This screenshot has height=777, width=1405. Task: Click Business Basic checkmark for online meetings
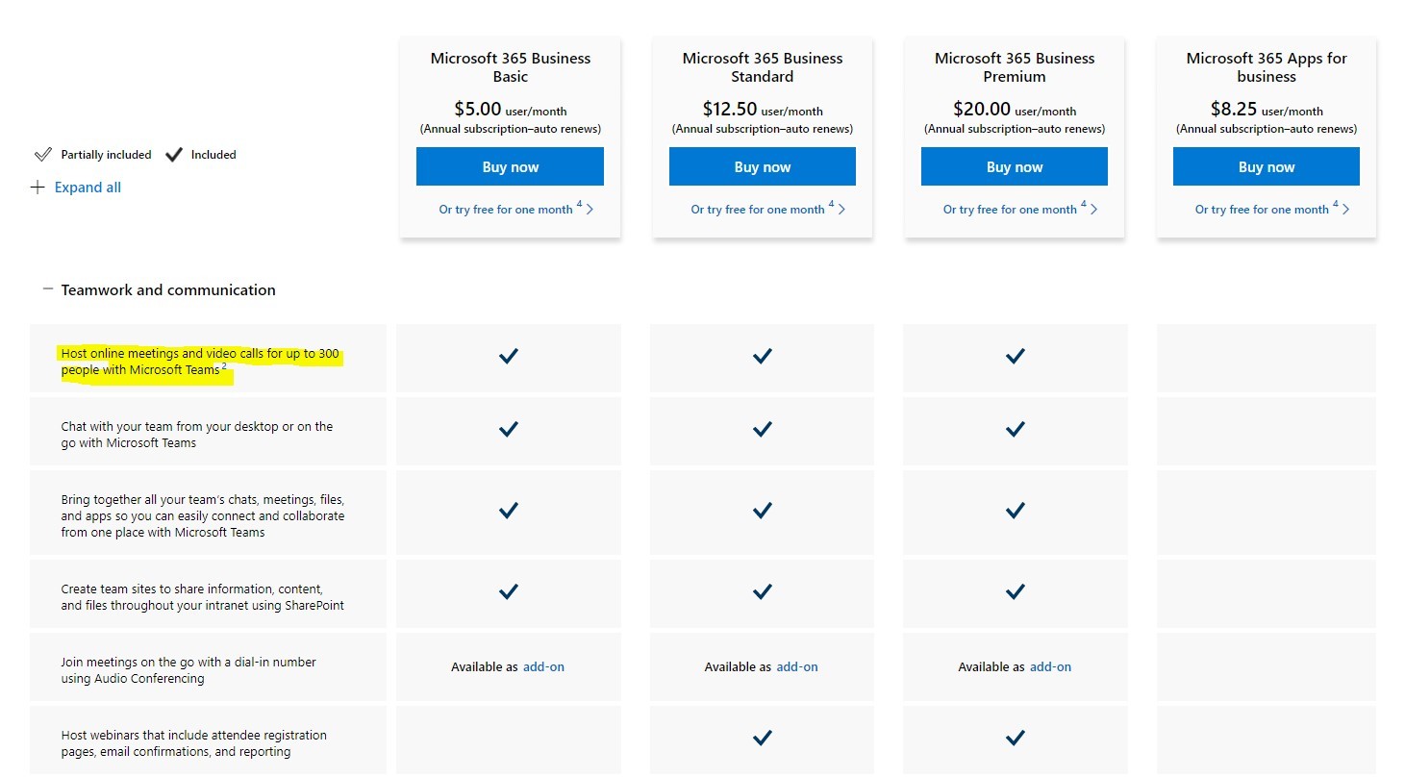[509, 357]
